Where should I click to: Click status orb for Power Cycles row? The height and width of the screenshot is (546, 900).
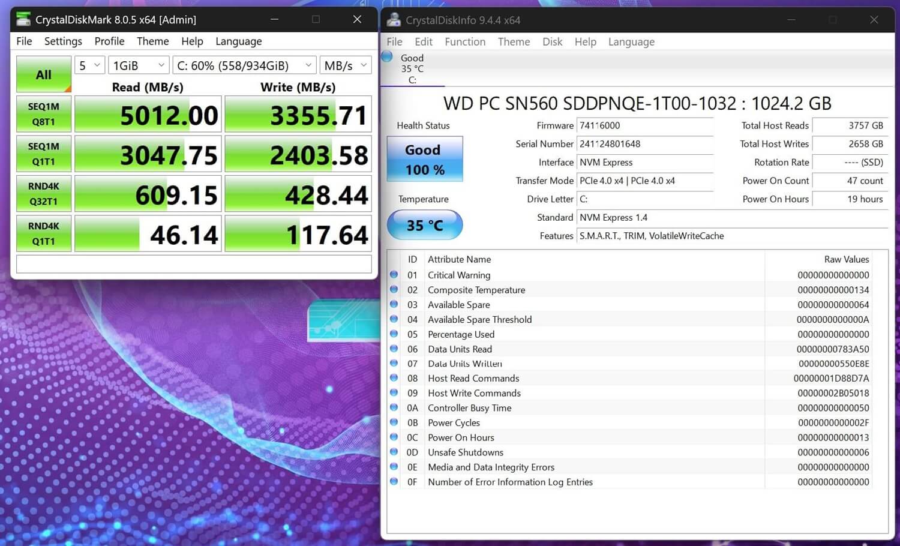coord(394,422)
